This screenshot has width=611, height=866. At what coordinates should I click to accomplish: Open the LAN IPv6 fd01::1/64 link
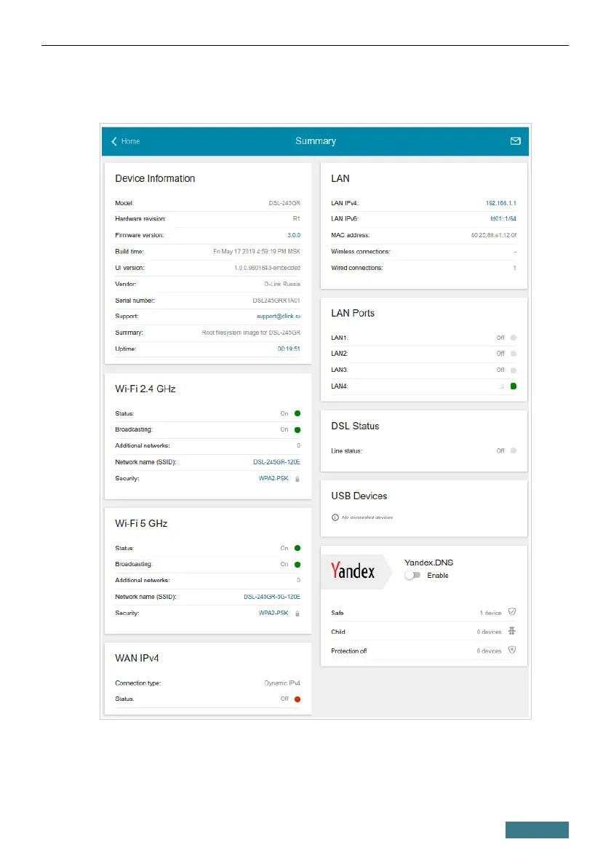click(503, 219)
